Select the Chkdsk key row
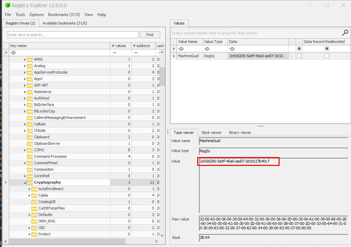This screenshot has width=351, height=247. click(84, 131)
